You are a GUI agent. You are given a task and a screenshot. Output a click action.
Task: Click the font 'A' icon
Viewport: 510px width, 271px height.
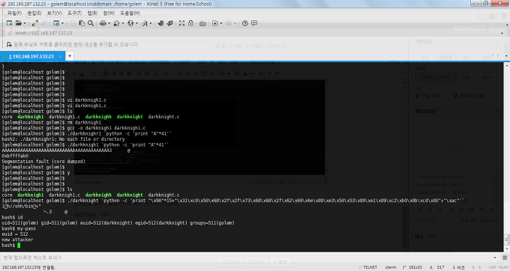(145, 23)
